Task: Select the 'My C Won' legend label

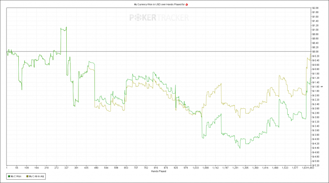Action: tap(16, 176)
